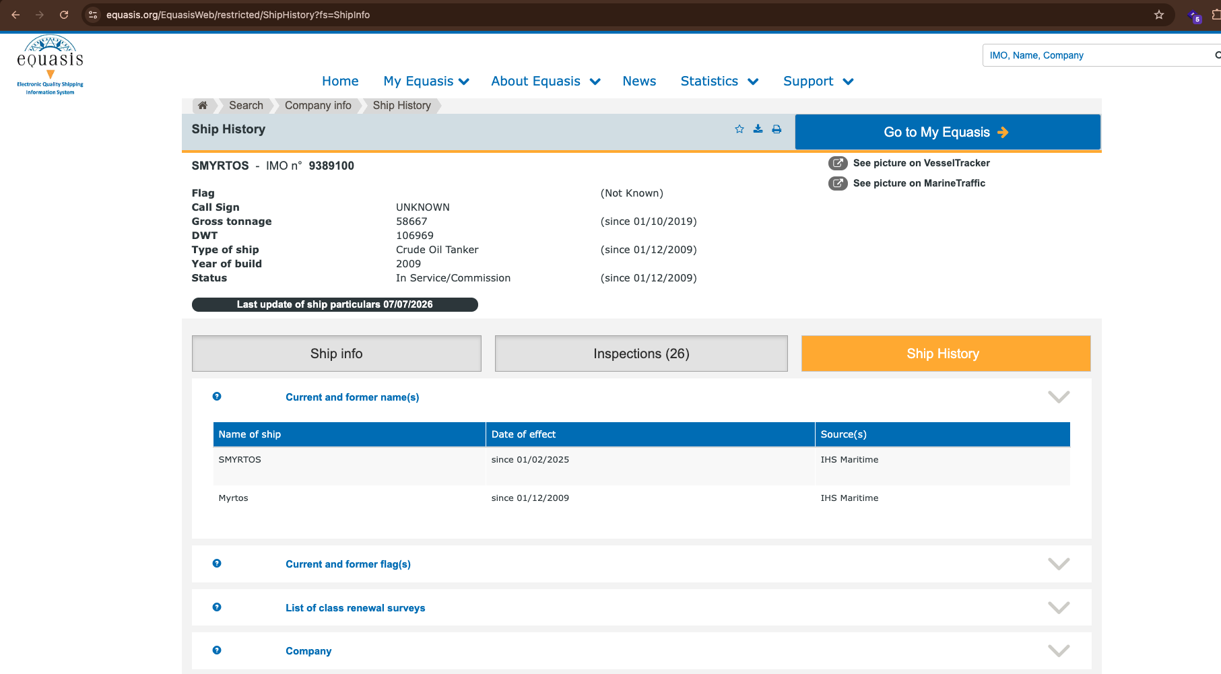Click DWT value 106969
The height and width of the screenshot is (674, 1221).
click(x=415, y=236)
